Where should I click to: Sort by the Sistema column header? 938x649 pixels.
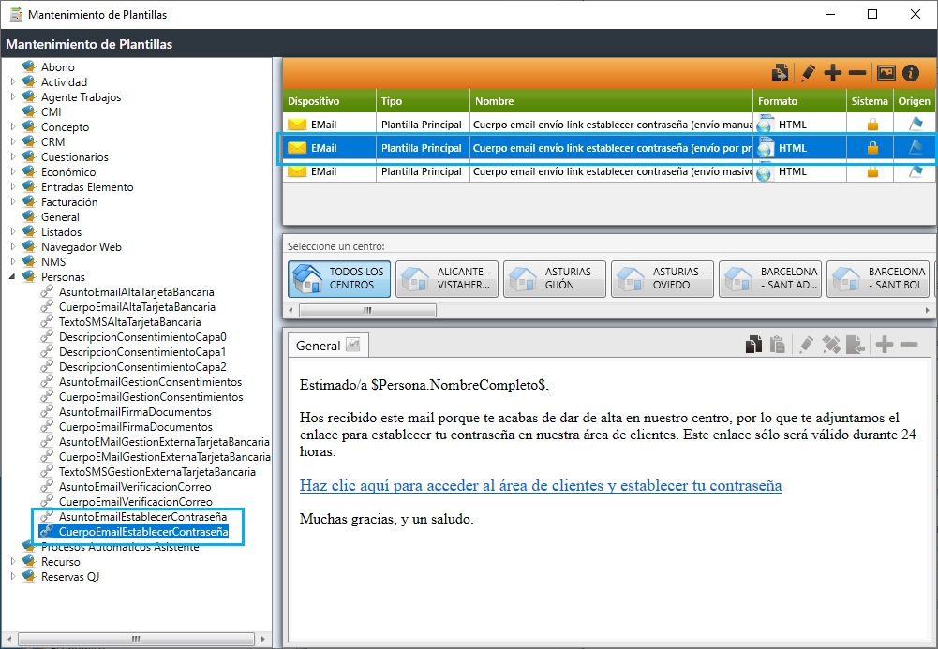870,101
